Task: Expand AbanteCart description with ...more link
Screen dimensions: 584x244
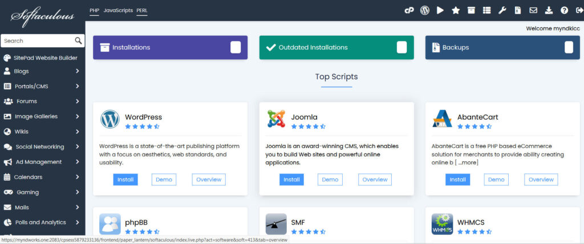Action: [x=468, y=163]
